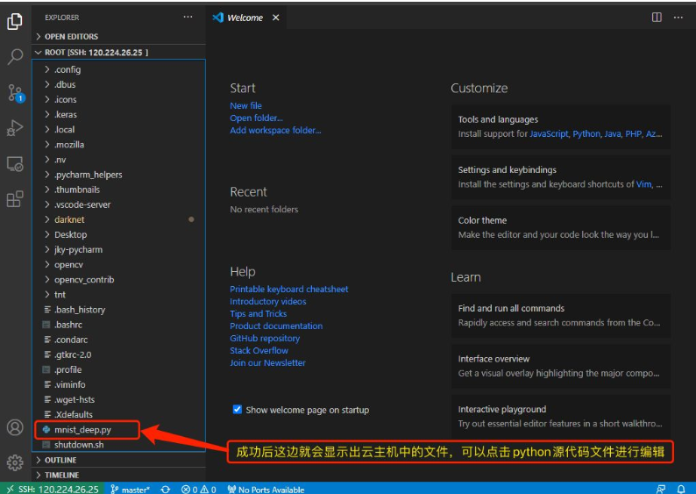Expand the OUTLINE section
This screenshot has width=696, height=494.
118,460
